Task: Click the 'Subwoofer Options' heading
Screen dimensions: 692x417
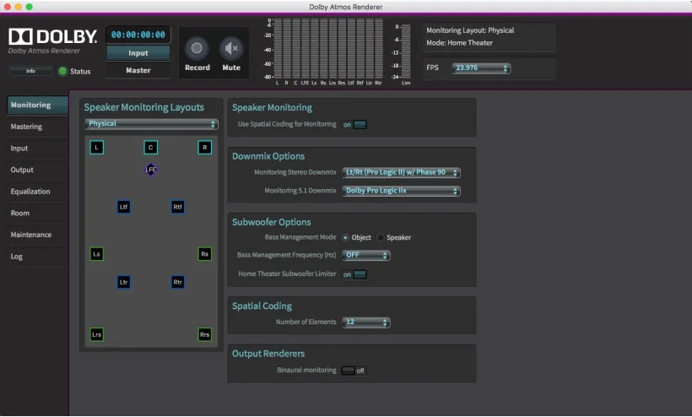Action: tap(272, 222)
